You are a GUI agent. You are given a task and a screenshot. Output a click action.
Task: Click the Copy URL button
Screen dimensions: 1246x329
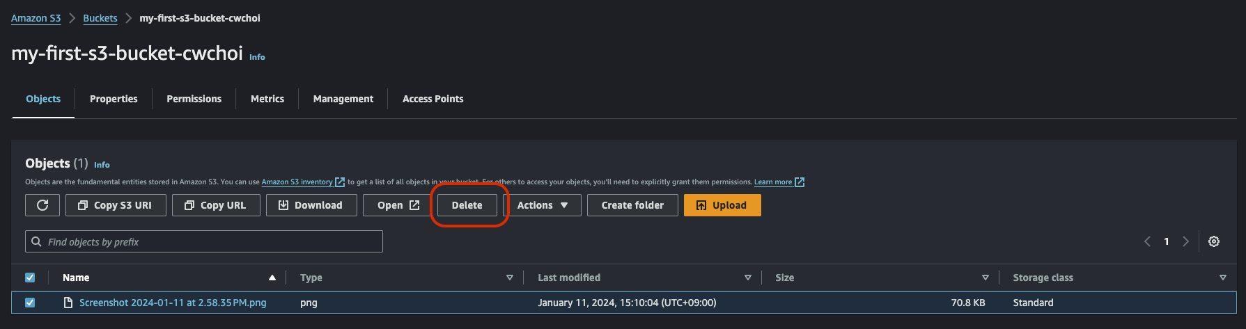coord(216,205)
